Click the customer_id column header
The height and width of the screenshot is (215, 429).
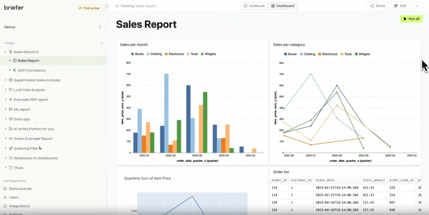[301, 180]
